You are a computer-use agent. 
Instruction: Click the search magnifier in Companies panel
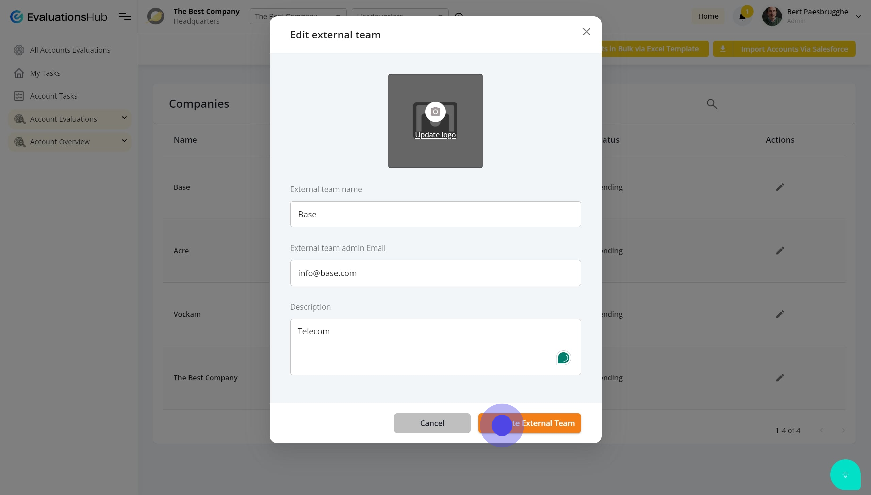[712, 104]
